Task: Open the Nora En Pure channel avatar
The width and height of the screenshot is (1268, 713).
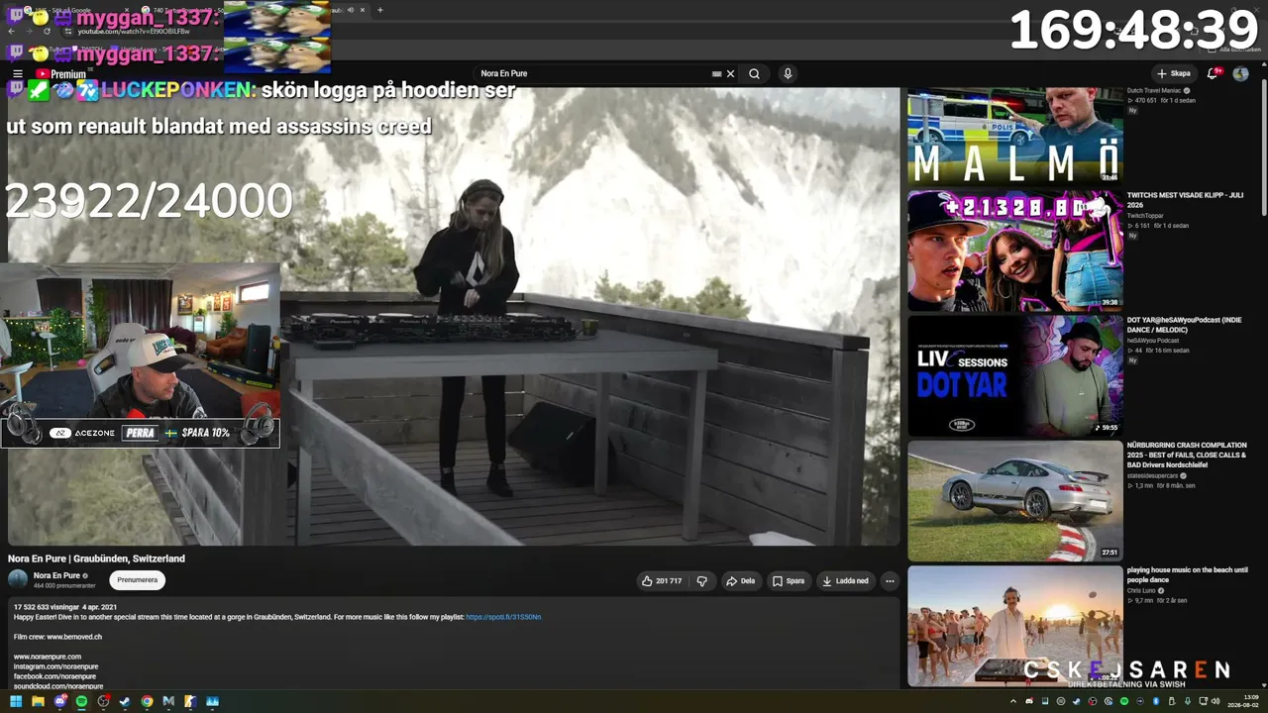Action: (18, 580)
